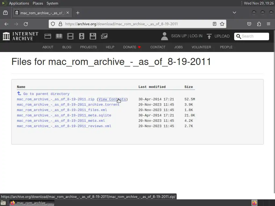Open the PROJECTS nav item

pyautogui.click(x=88, y=47)
